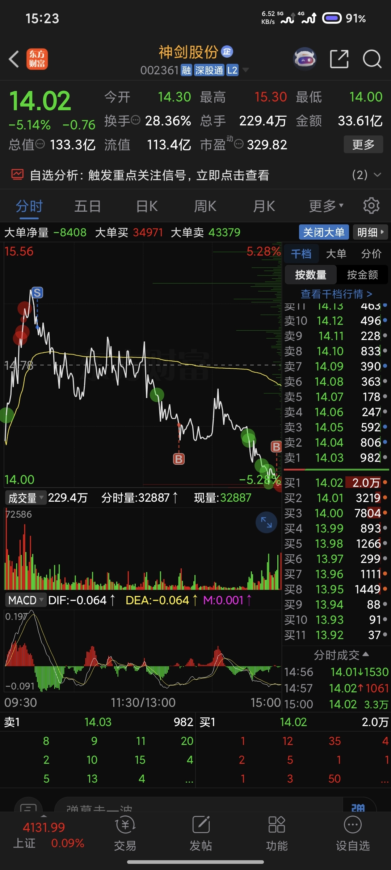Tap the 14:57 14.02 1061 trade row
This screenshot has height=870, width=391.
tap(336, 688)
